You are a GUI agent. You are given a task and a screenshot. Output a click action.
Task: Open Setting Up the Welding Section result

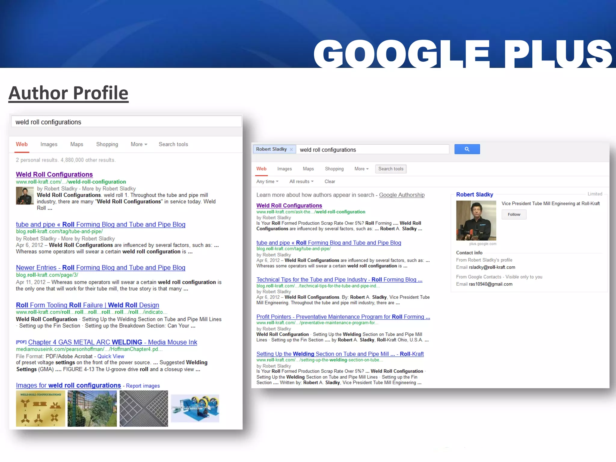pos(340,354)
